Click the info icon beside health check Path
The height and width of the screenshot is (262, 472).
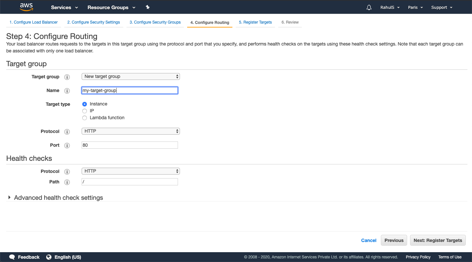click(67, 182)
